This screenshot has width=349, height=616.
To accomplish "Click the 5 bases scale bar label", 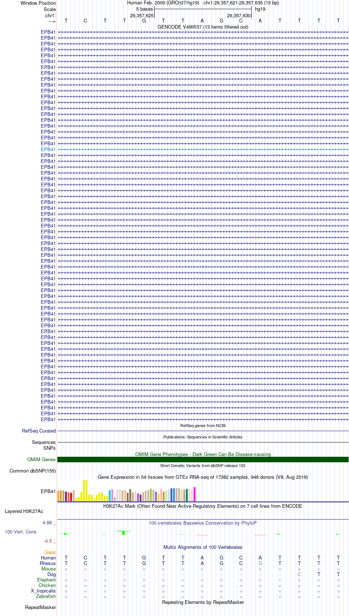I will (144, 9).
